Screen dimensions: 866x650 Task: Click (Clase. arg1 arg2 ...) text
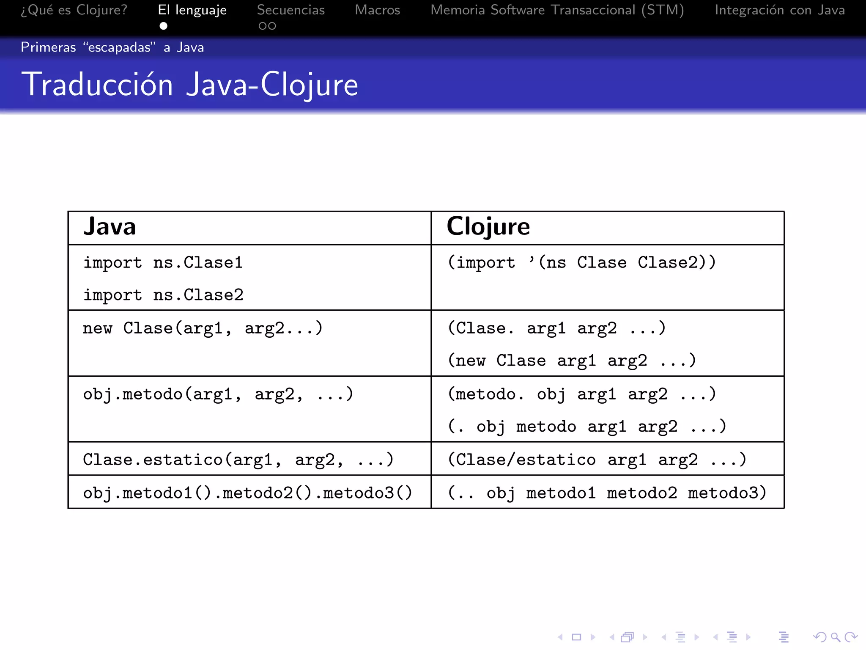(556, 328)
